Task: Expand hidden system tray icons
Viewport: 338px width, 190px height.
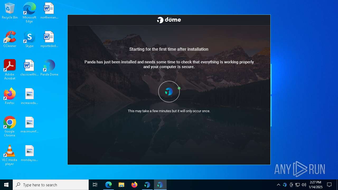Action: 279,185
